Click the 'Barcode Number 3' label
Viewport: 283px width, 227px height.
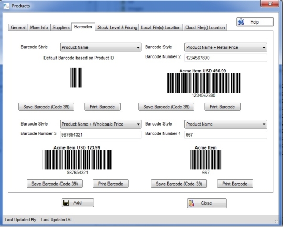click(x=38, y=134)
